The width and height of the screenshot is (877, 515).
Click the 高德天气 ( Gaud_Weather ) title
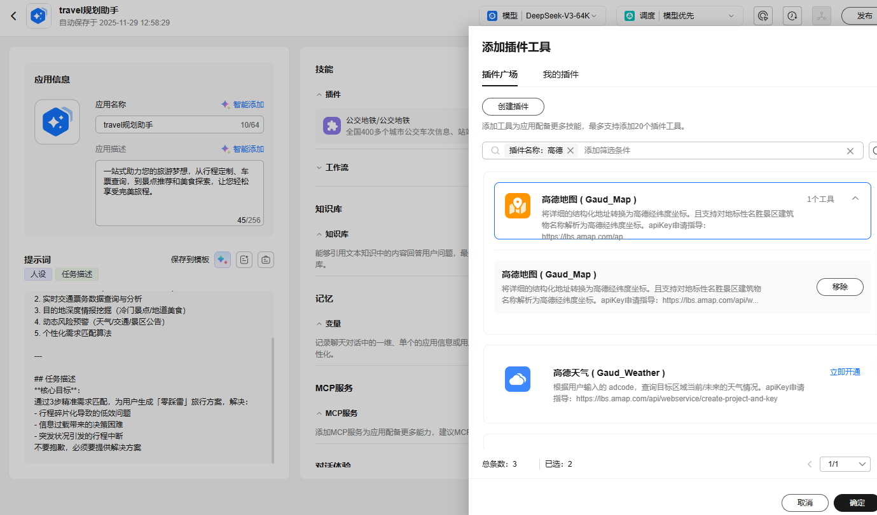tap(609, 373)
